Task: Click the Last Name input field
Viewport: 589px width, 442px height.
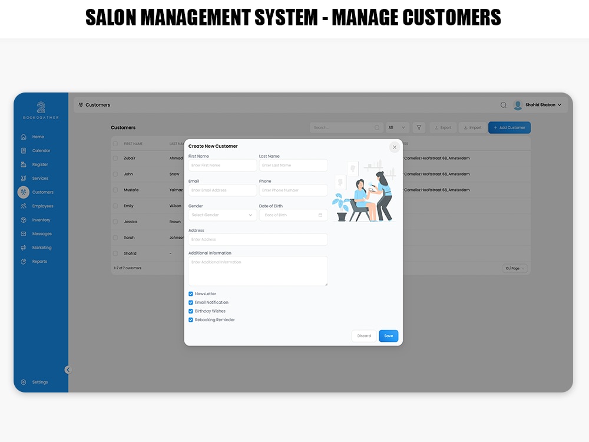Action: pos(293,166)
